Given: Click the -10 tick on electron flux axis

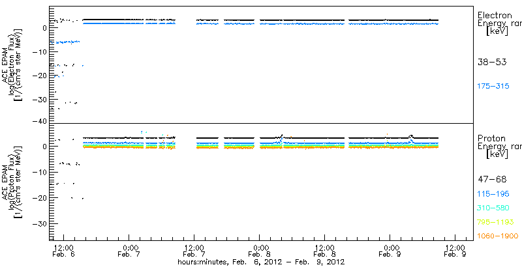Looking at the screenshot, I should [x=40, y=51].
